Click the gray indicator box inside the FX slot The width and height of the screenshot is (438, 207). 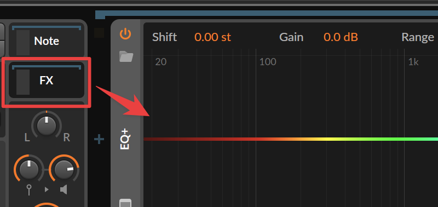(23, 82)
